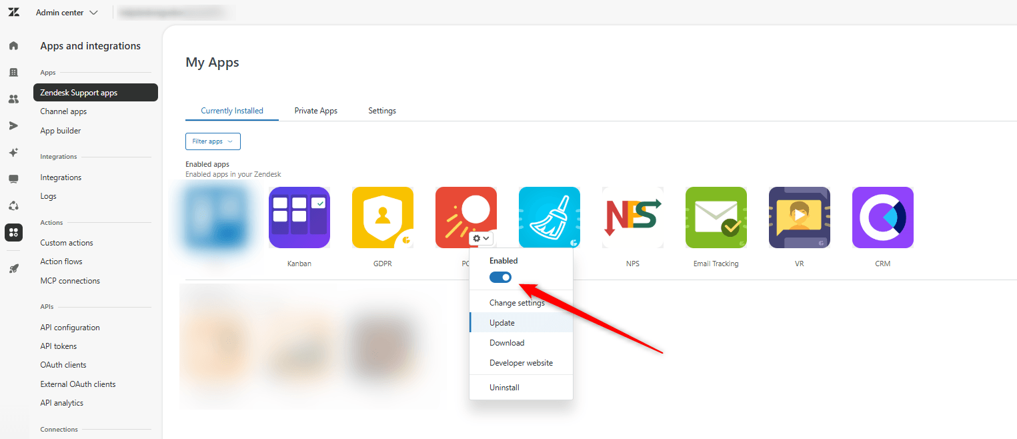
Task: Choose Download from the app menu
Action: coord(521,343)
